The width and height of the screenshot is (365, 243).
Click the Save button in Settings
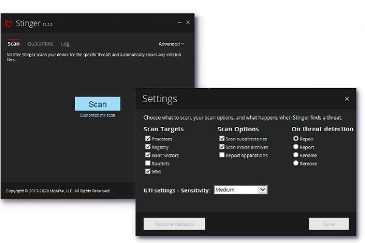click(329, 224)
